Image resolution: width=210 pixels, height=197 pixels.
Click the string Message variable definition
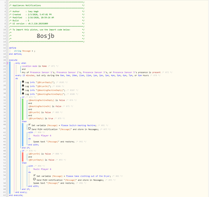24,51
